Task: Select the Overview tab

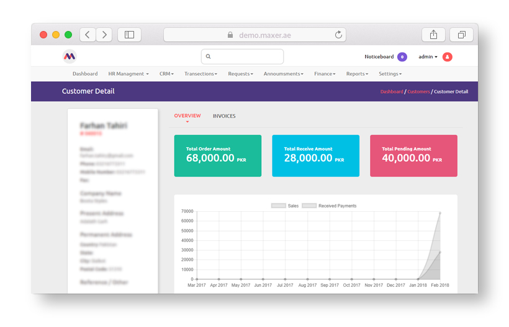Action: [187, 116]
